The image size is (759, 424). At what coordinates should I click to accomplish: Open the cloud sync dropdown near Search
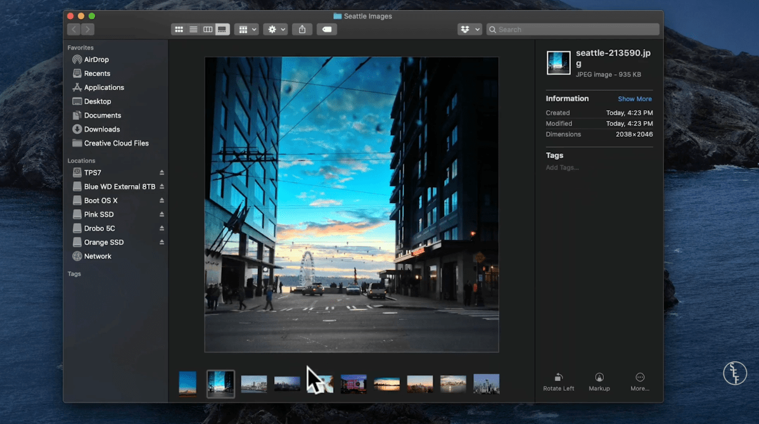[x=469, y=29]
